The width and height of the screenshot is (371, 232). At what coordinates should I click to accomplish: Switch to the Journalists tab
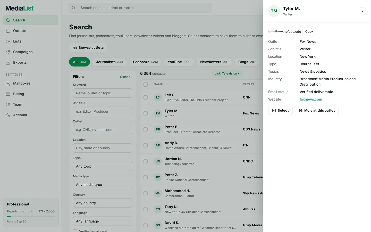coord(109,62)
